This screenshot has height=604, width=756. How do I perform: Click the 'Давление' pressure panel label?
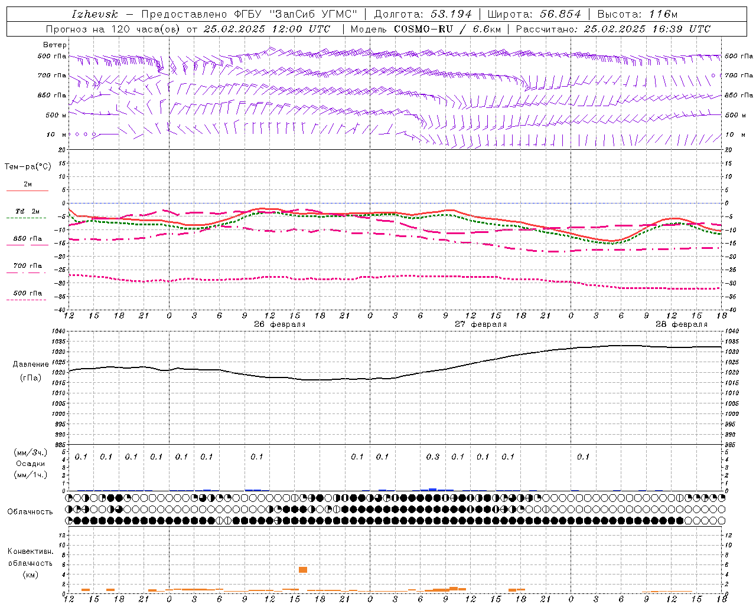pyautogui.click(x=31, y=365)
